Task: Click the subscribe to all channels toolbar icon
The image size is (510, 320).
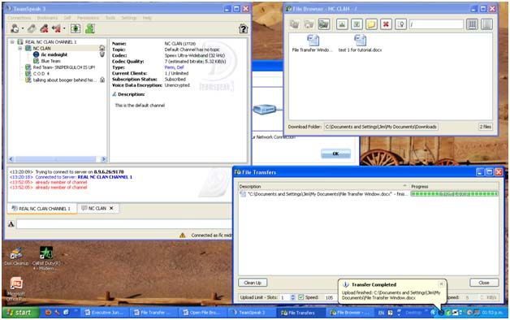Action: pos(76,28)
